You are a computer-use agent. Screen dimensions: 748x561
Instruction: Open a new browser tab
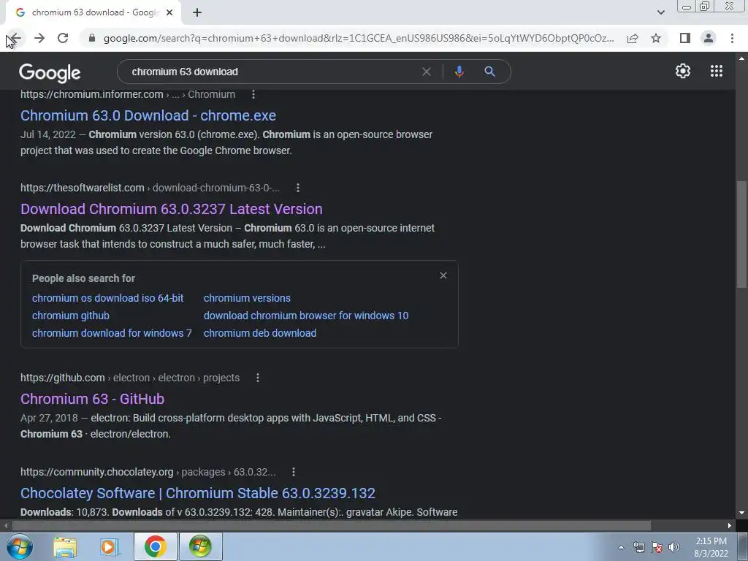(x=197, y=12)
